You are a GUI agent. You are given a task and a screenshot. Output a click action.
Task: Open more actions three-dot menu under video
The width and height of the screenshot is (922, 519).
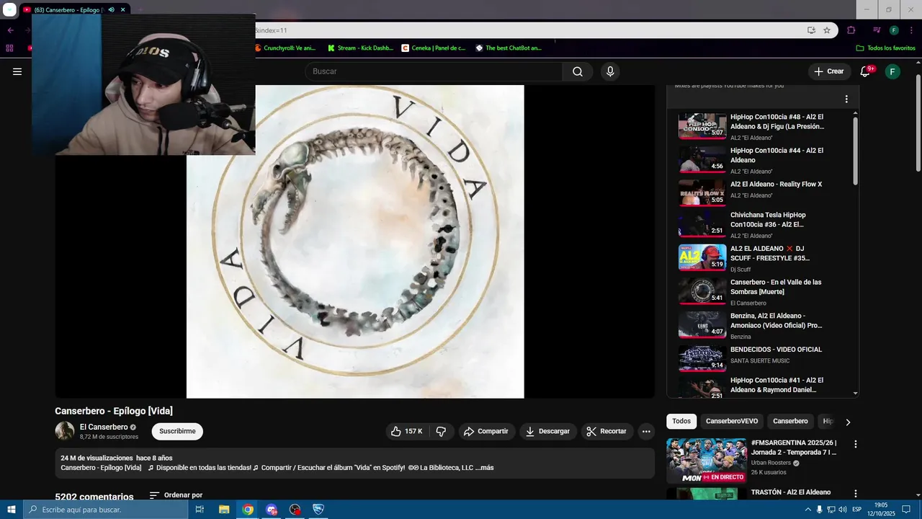point(646,431)
